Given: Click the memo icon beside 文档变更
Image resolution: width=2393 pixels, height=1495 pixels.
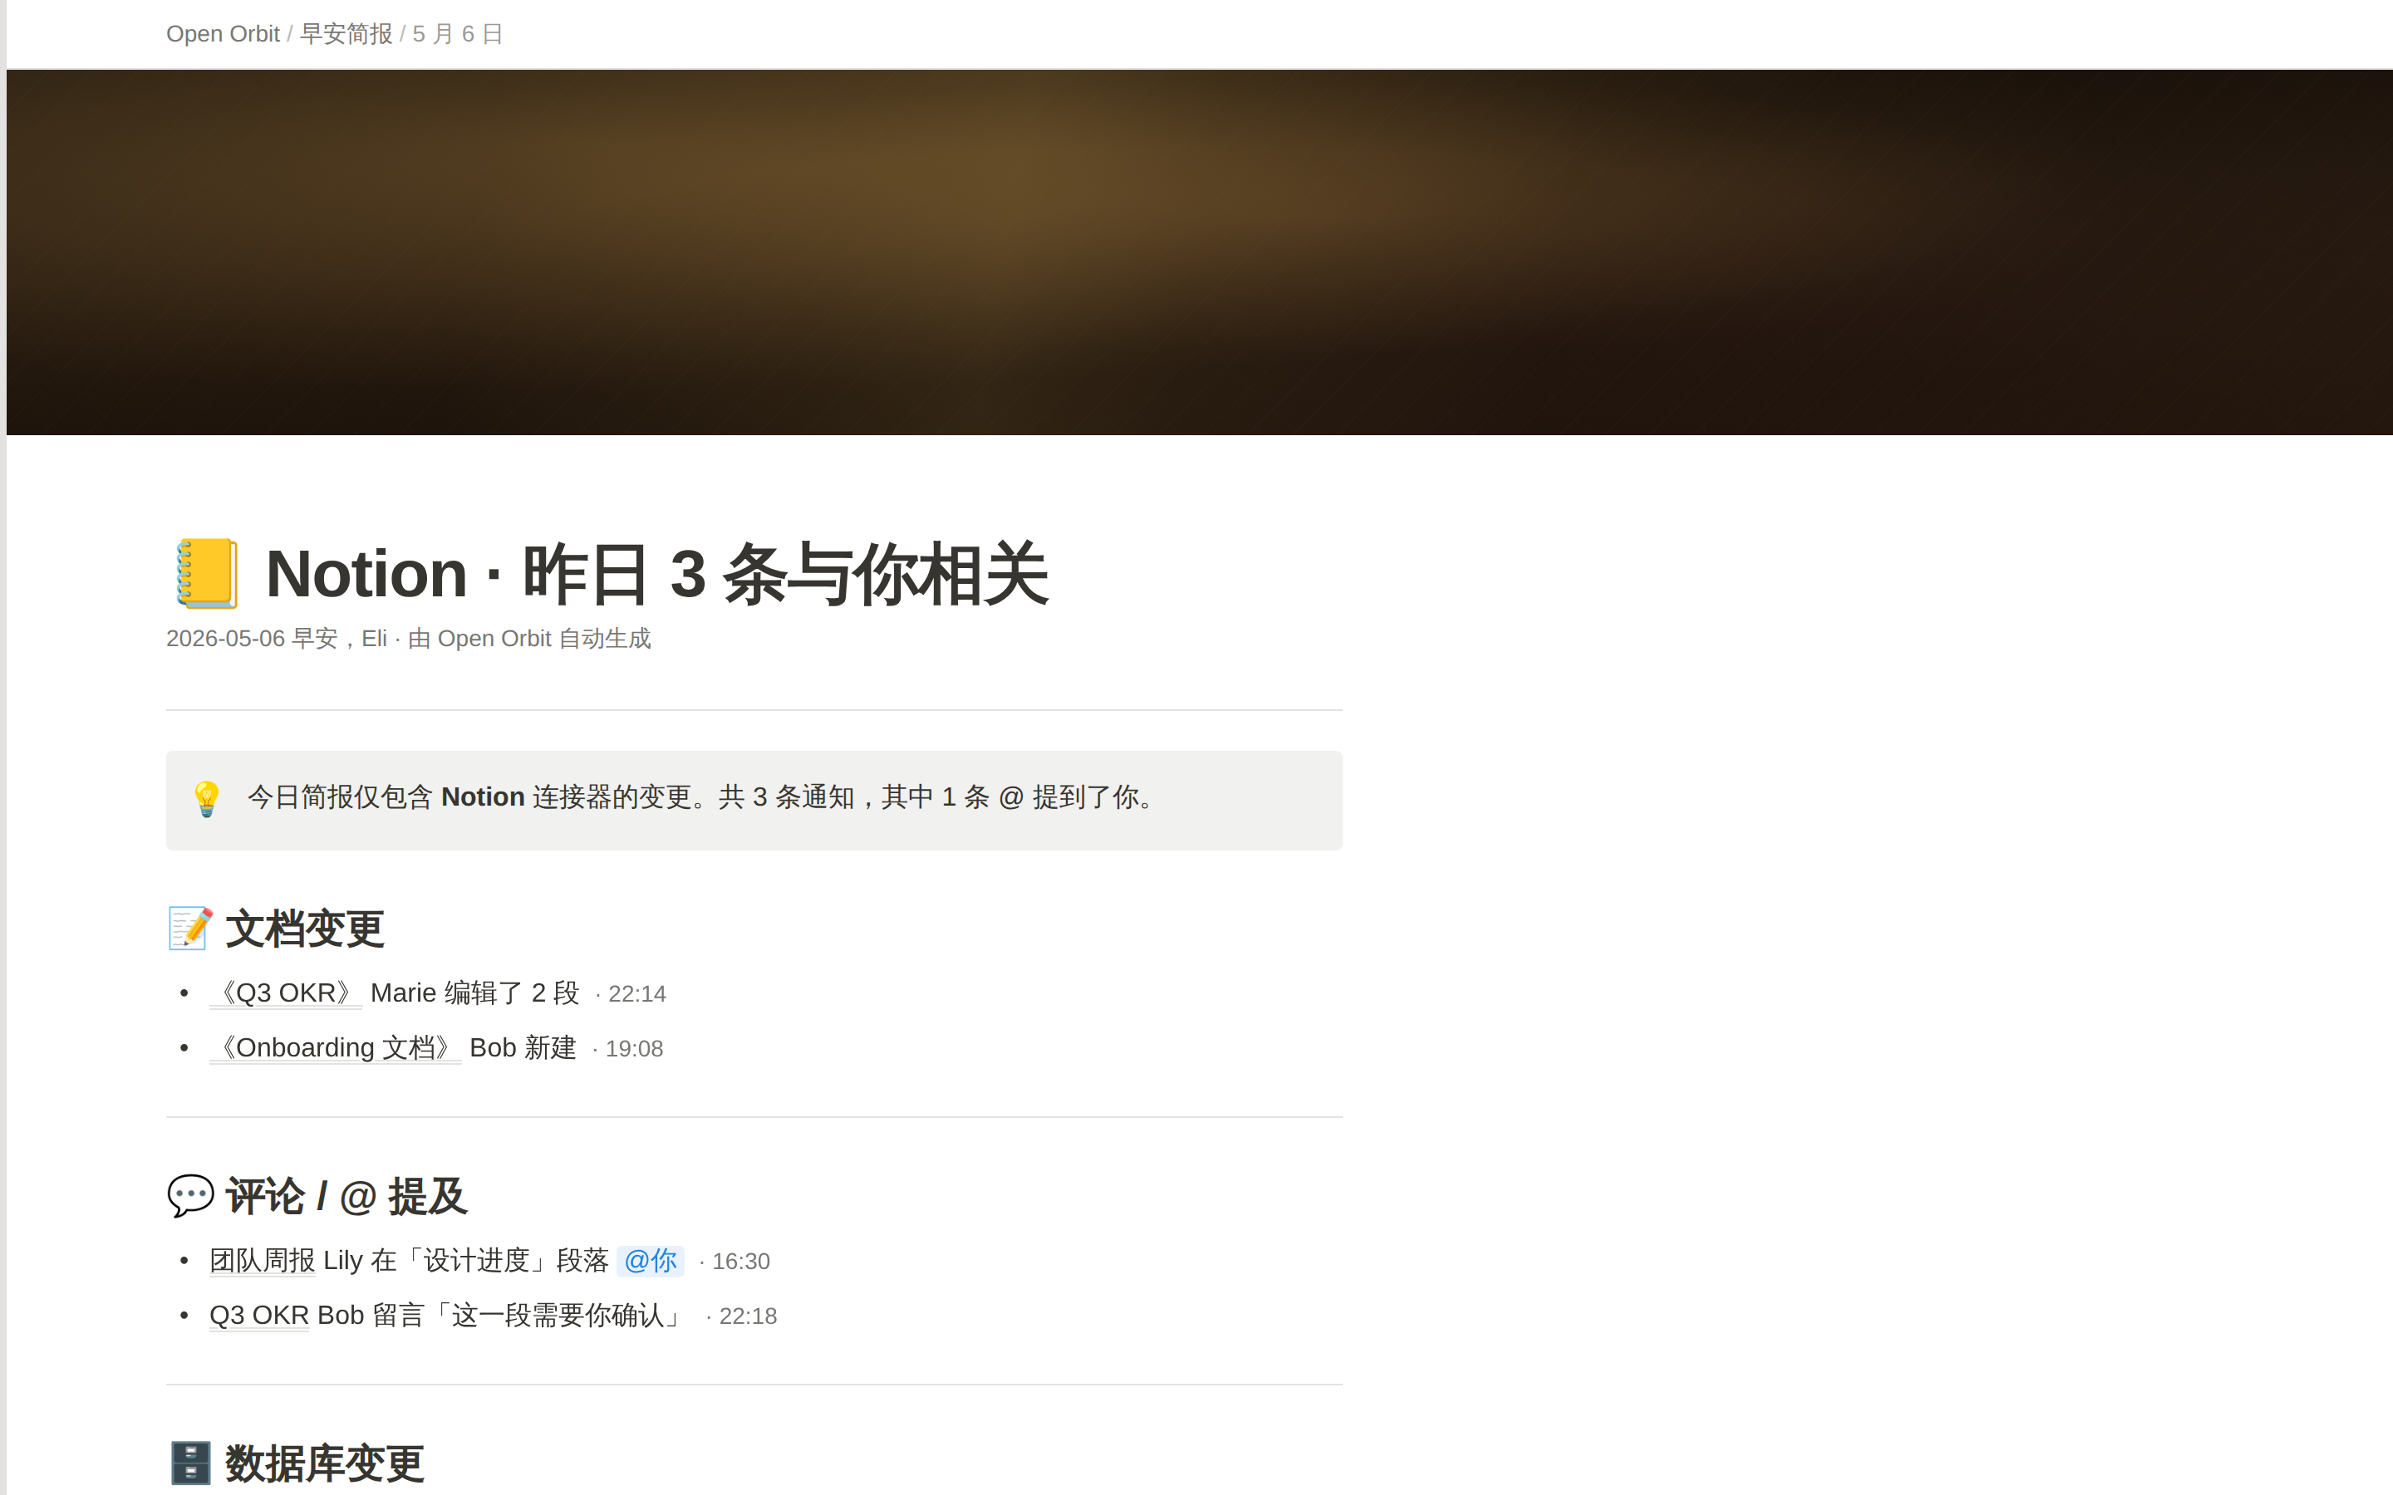Looking at the screenshot, I should point(189,929).
